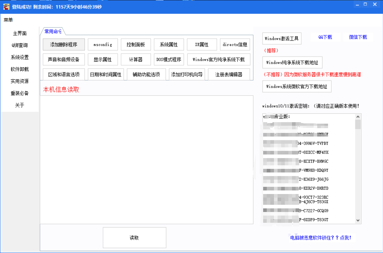
Task: Click Windows官方纯净系统下载 button
Action: [x=219, y=60]
